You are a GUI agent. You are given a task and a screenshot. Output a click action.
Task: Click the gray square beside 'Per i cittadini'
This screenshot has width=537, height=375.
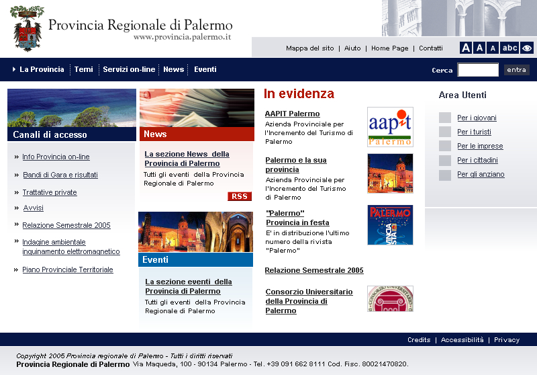[445, 160]
